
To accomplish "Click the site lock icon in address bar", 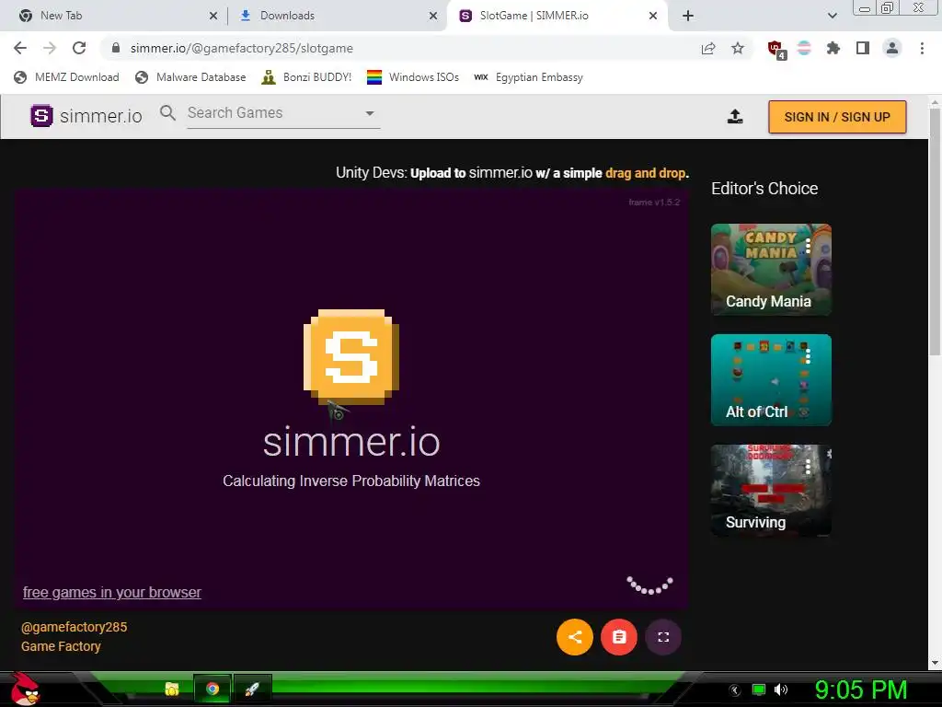I will pos(116,48).
